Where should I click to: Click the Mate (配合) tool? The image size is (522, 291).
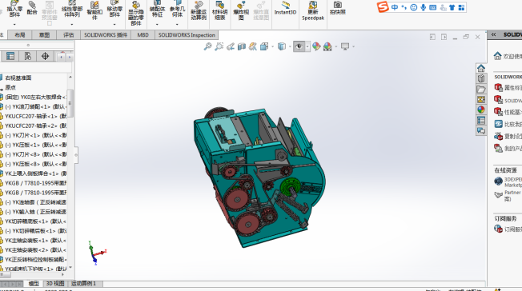tap(32, 8)
